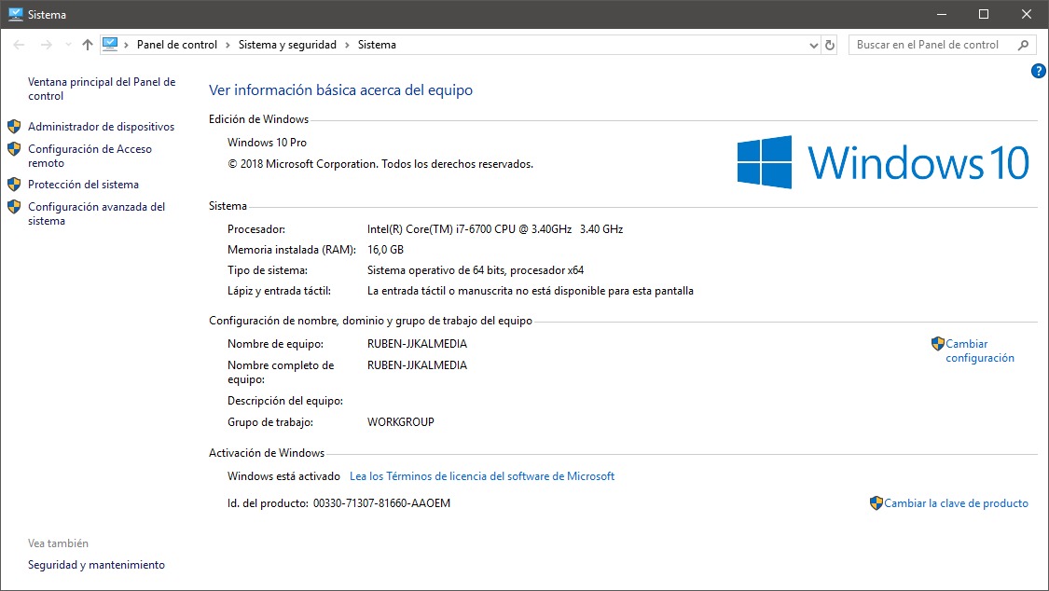
Task: Click the computer icon in address bar
Action: [x=110, y=44]
